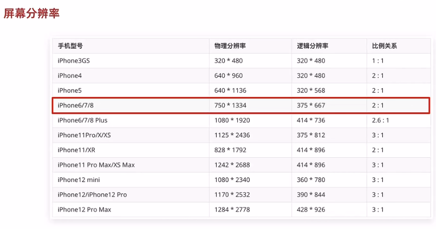Click the 375 * 667 logical resolution cell
Image resolution: width=436 pixels, height=229 pixels.
311,105
